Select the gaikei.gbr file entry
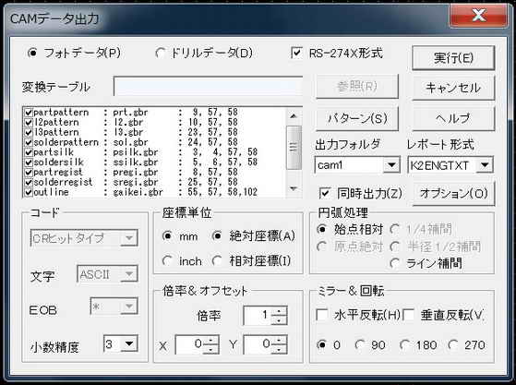This screenshot has width=516, height=385. [138, 192]
